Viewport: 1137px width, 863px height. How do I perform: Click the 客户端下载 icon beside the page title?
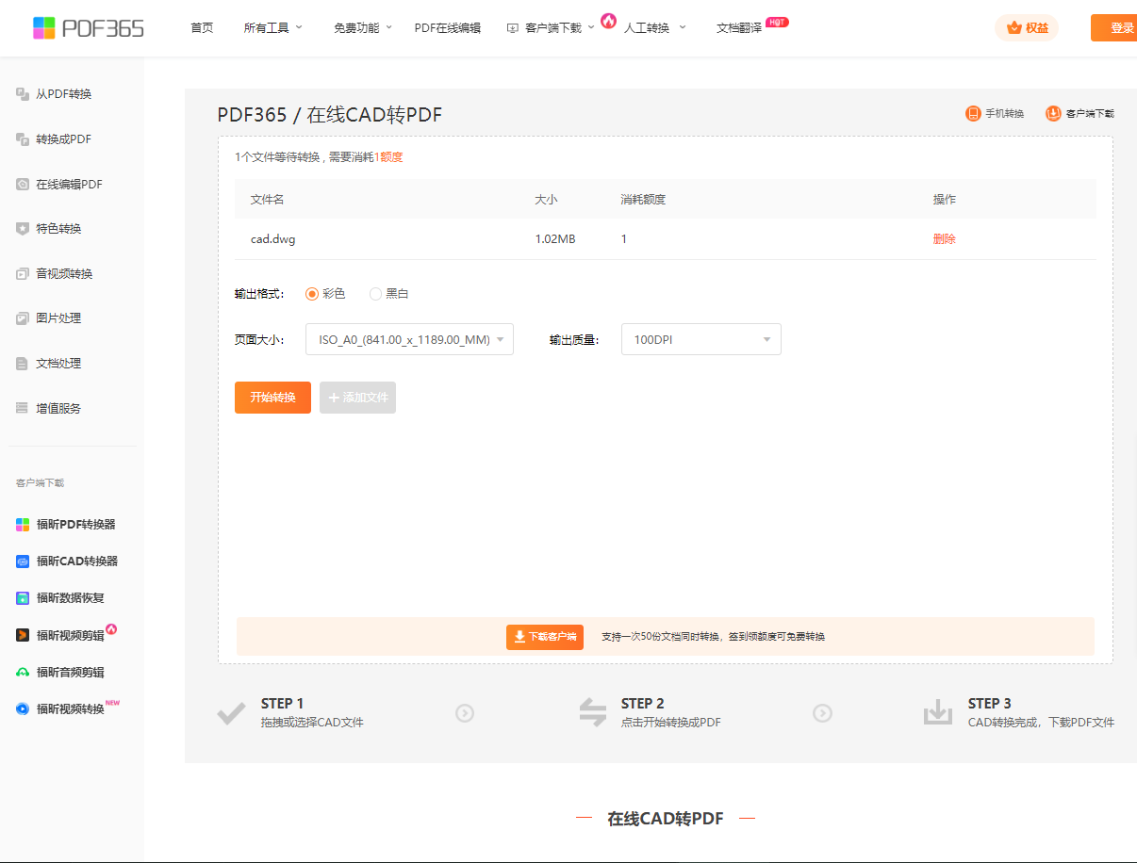[x=1053, y=114]
